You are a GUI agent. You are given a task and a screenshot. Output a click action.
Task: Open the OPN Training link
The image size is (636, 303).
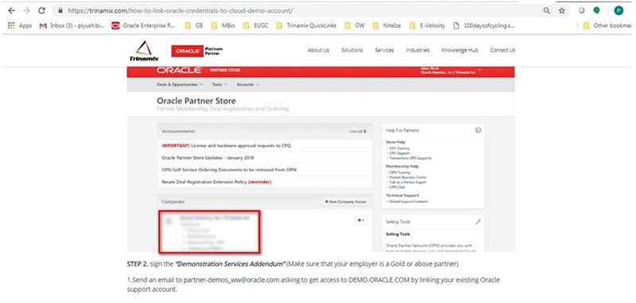tap(400, 172)
